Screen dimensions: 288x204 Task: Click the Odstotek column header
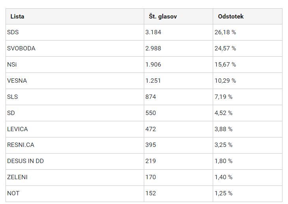click(230, 17)
